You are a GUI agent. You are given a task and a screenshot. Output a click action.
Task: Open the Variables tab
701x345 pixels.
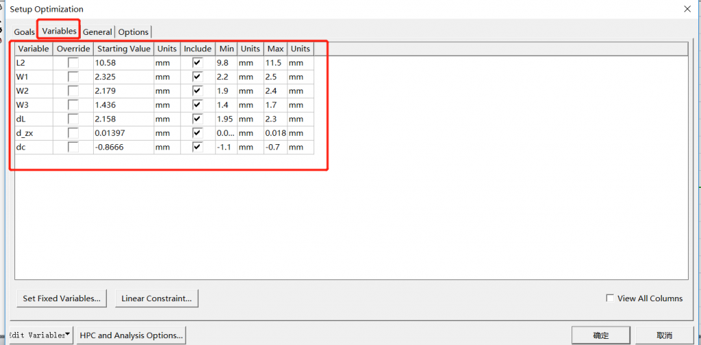click(x=59, y=31)
